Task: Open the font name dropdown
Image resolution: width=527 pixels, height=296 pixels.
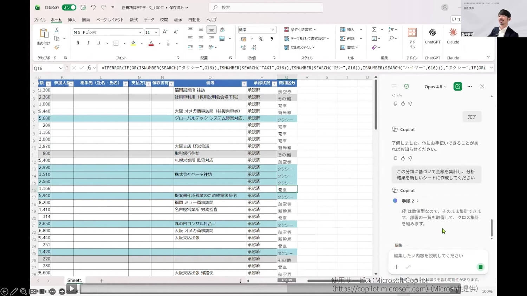Action: pyautogui.click(x=140, y=32)
